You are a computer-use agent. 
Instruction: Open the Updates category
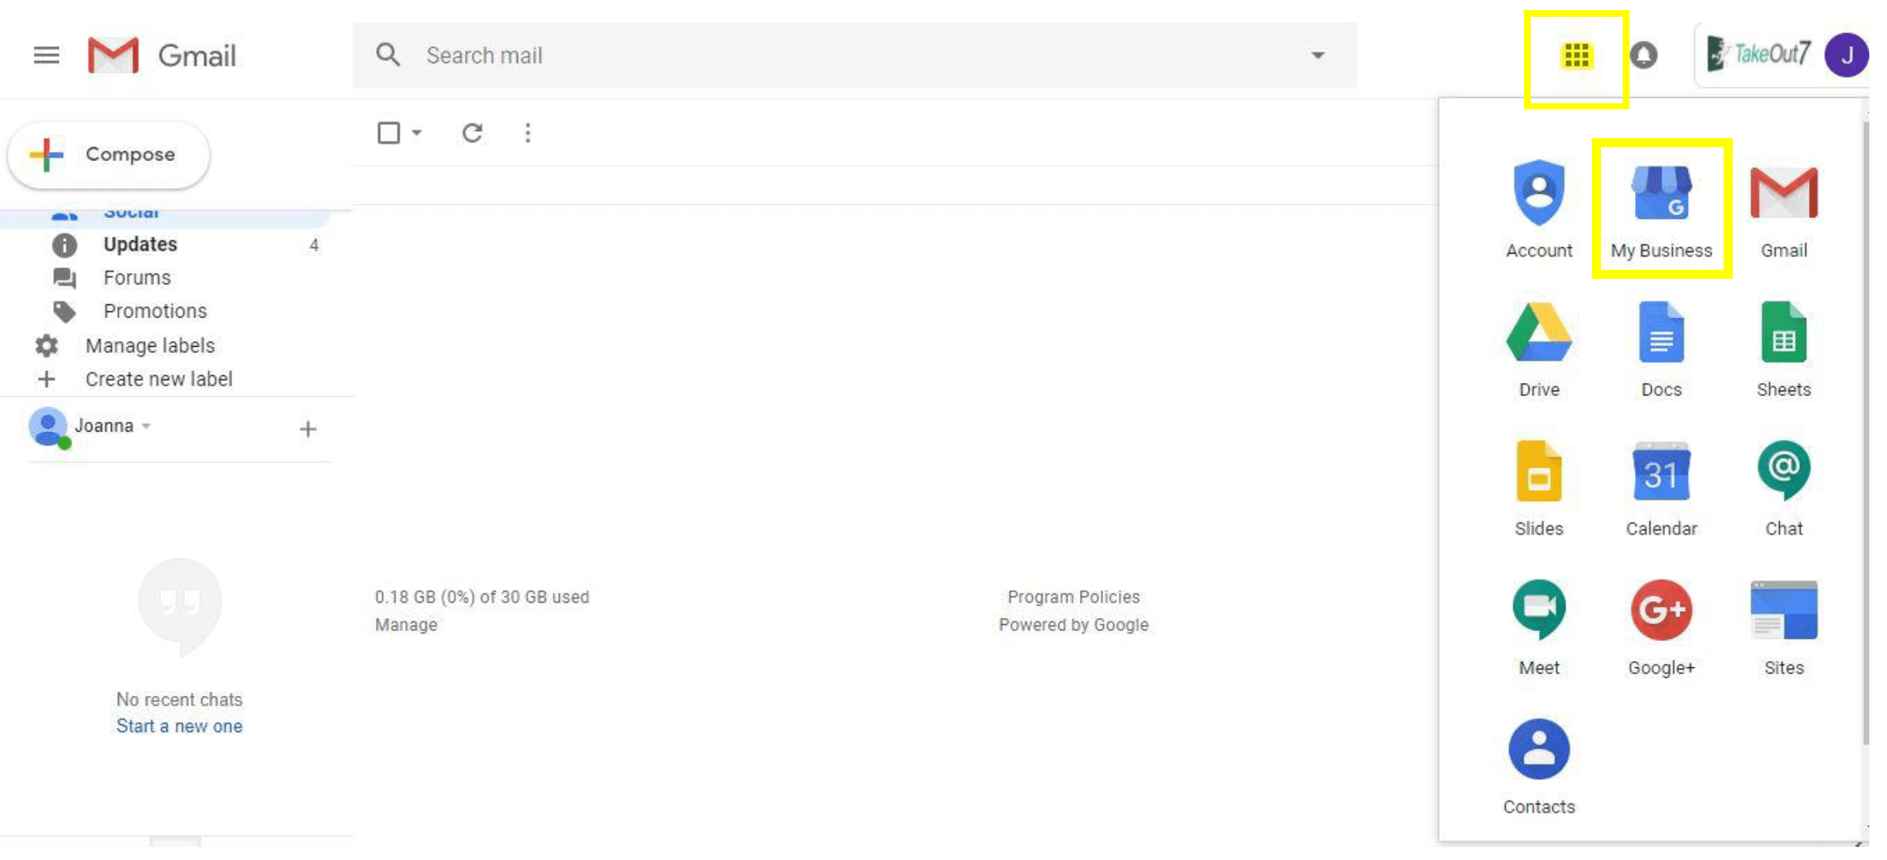coord(140,244)
